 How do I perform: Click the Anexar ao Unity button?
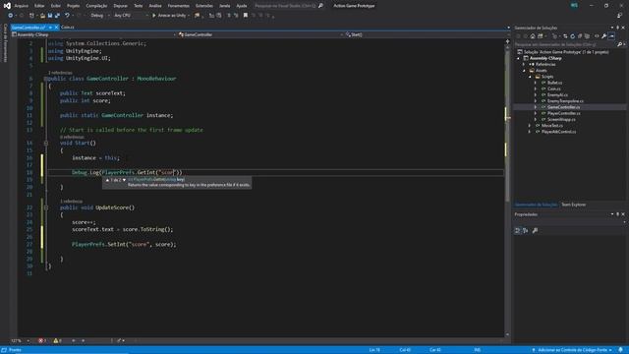click(169, 16)
